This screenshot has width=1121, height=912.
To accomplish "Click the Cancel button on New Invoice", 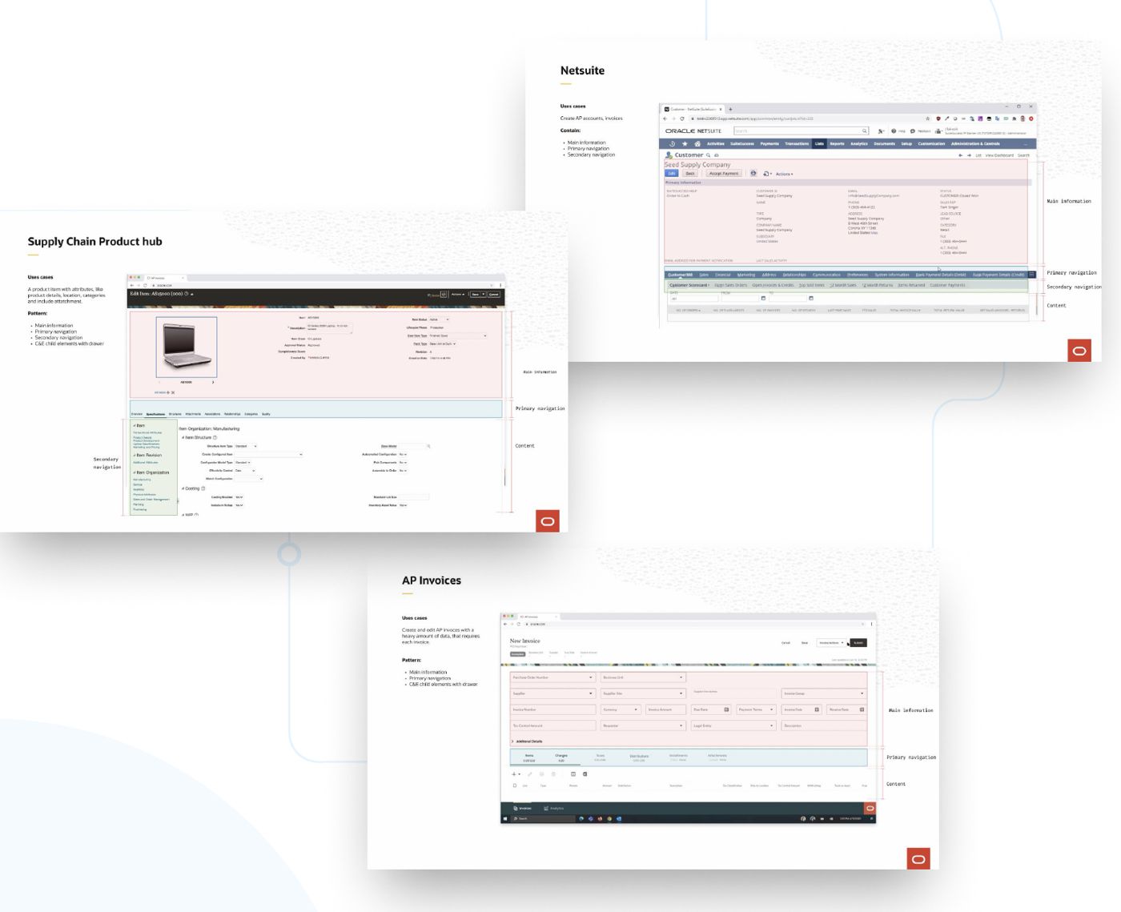I will 786,642.
